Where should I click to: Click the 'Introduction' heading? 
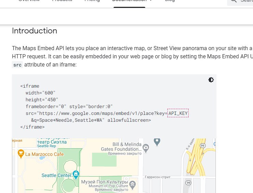coord(34,31)
